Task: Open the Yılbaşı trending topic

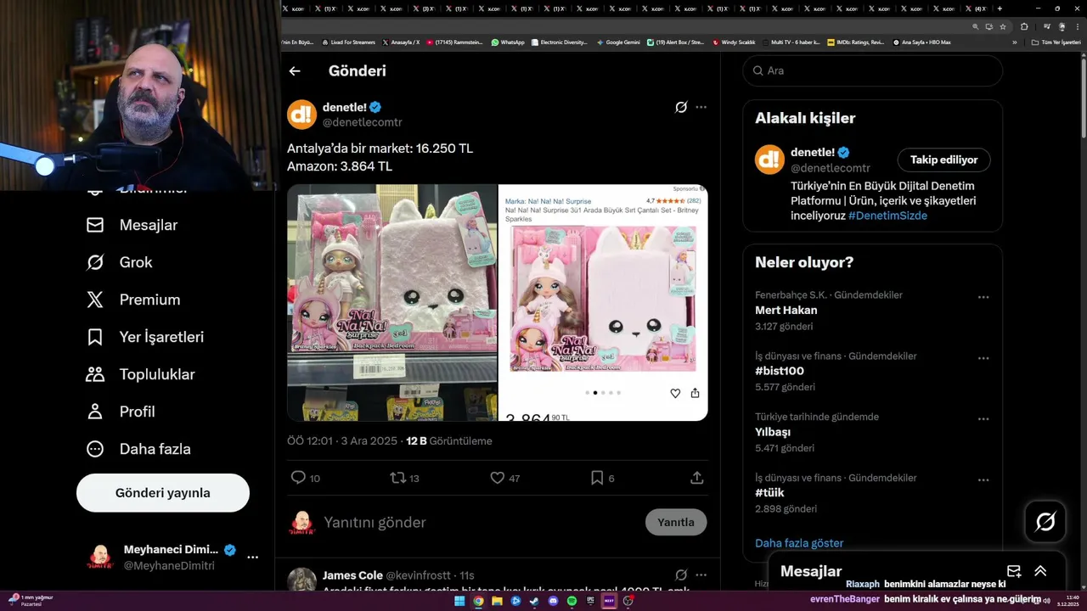Action: [773, 432]
